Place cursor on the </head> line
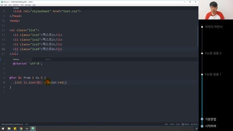233x131 pixels. point(16,16)
